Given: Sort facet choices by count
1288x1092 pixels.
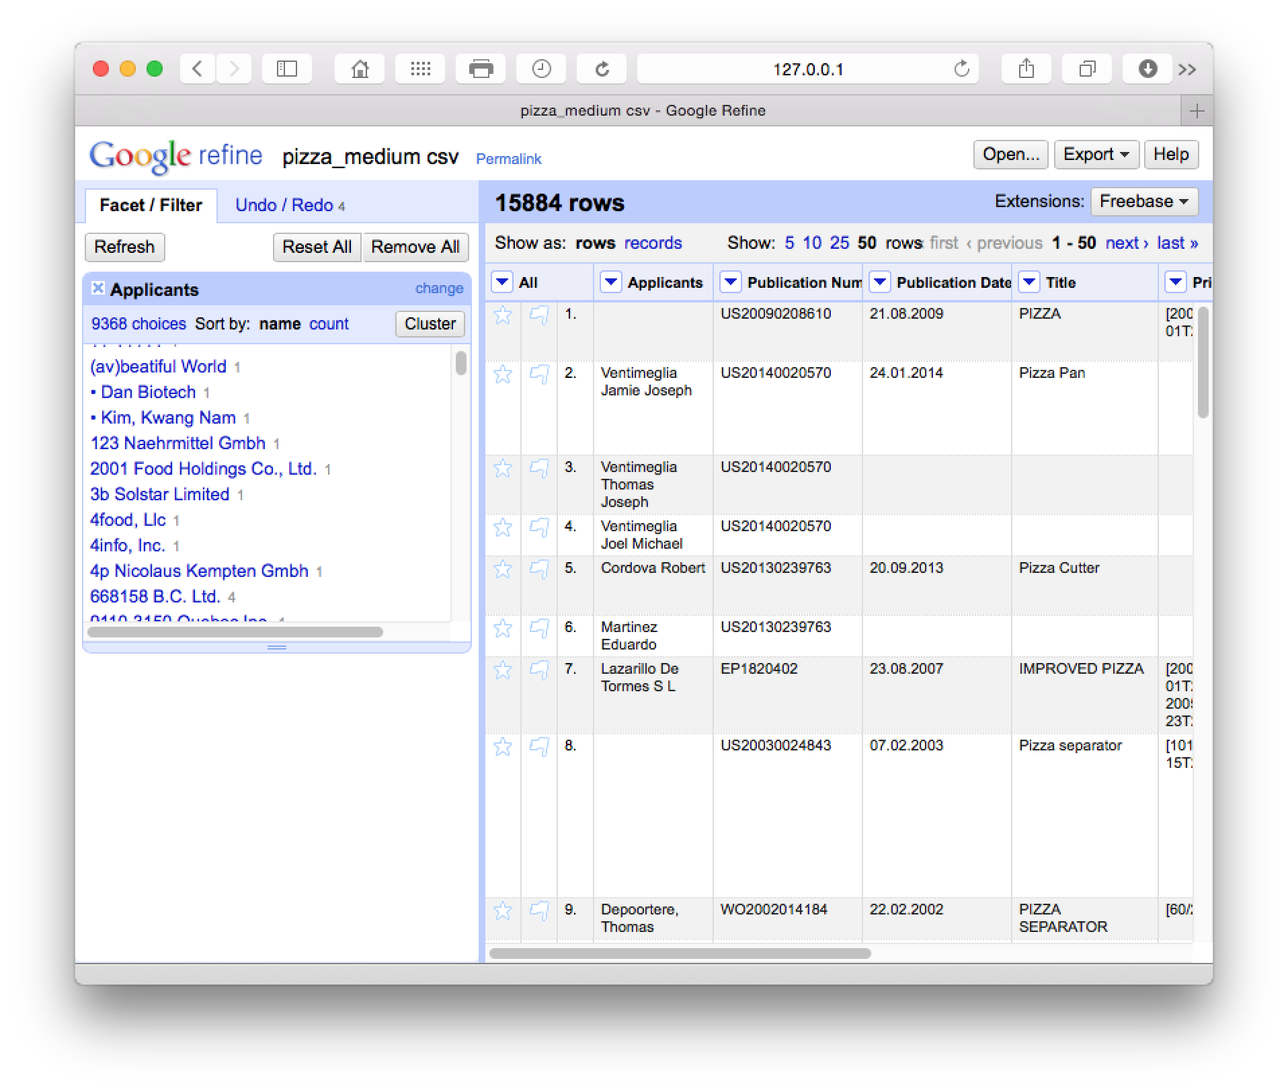Looking at the screenshot, I should [329, 323].
